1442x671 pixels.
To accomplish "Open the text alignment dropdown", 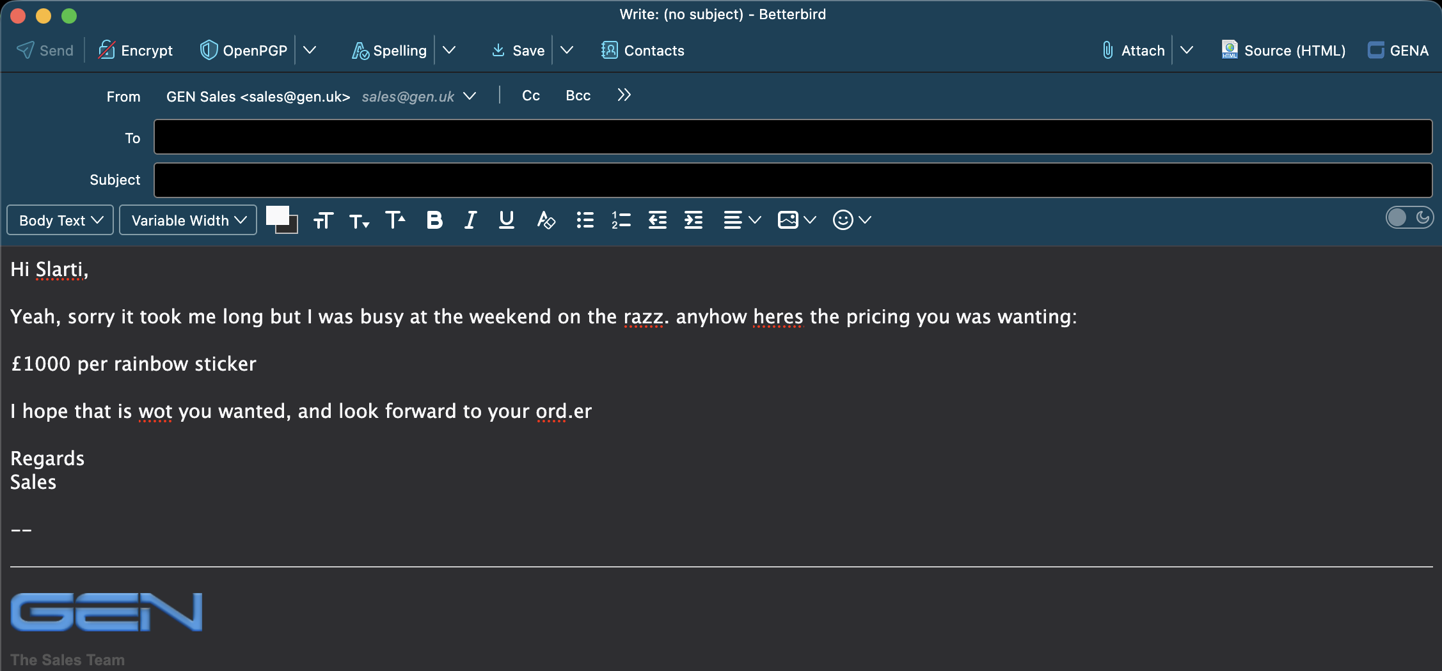I will pos(742,220).
